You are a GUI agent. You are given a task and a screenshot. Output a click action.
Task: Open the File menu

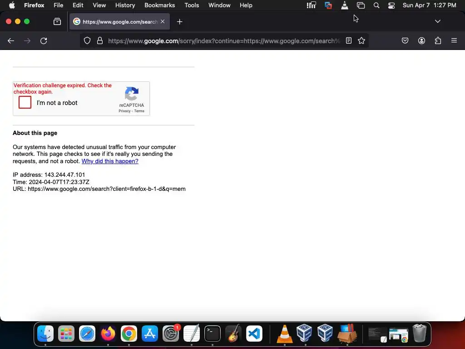click(59, 5)
